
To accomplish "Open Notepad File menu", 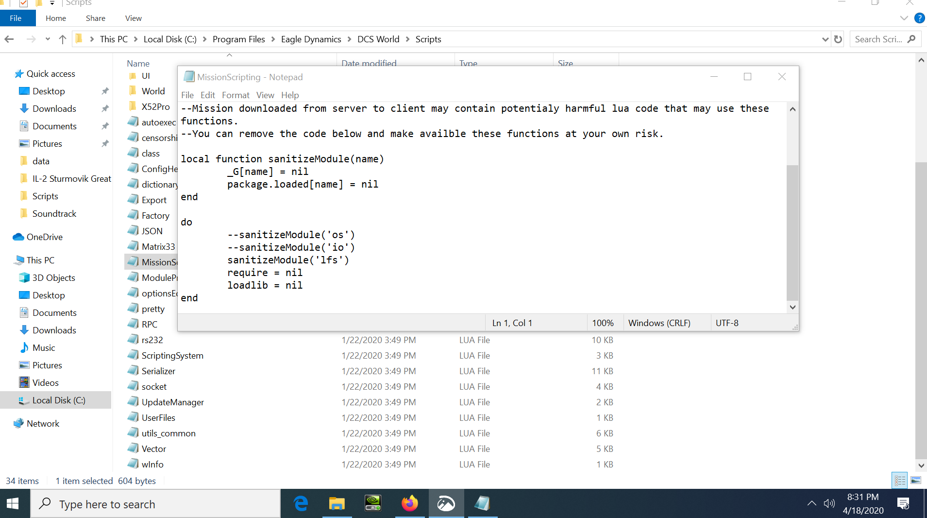I will pos(187,95).
